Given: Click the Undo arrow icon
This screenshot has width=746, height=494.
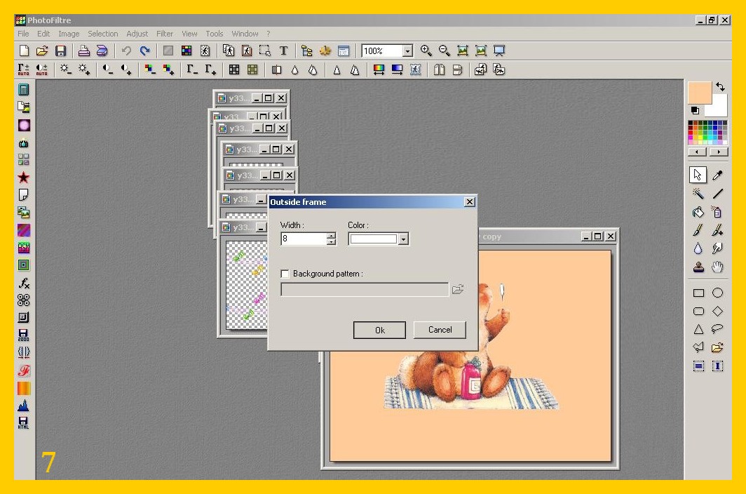Looking at the screenshot, I should click(x=126, y=51).
